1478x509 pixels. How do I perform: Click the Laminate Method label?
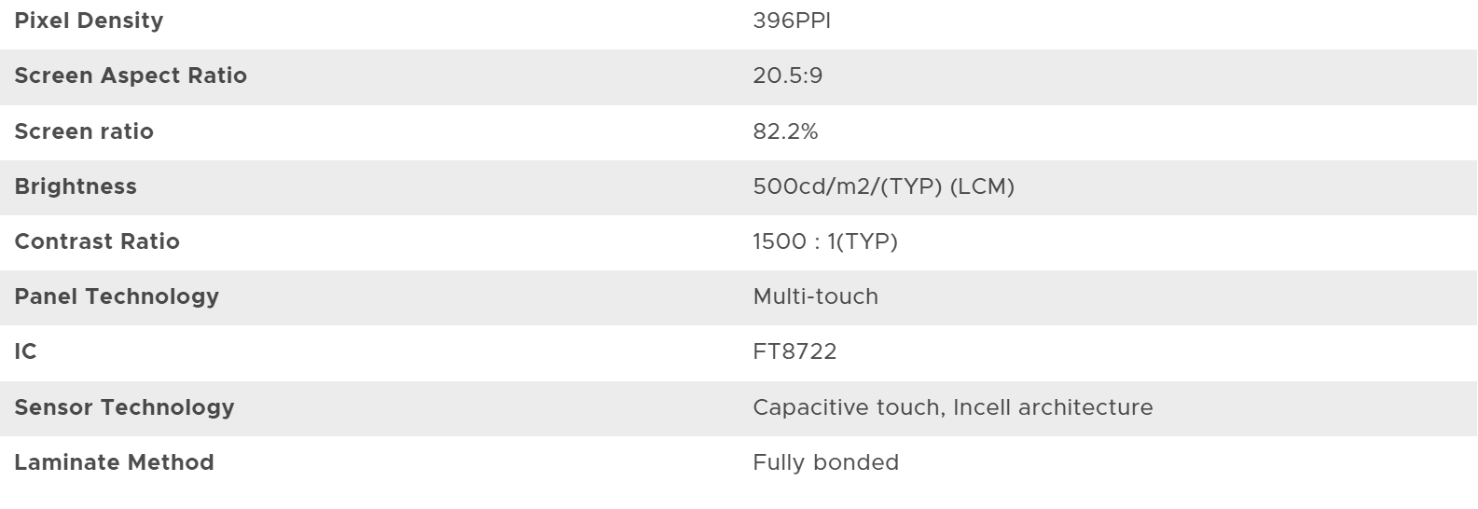[114, 462]
